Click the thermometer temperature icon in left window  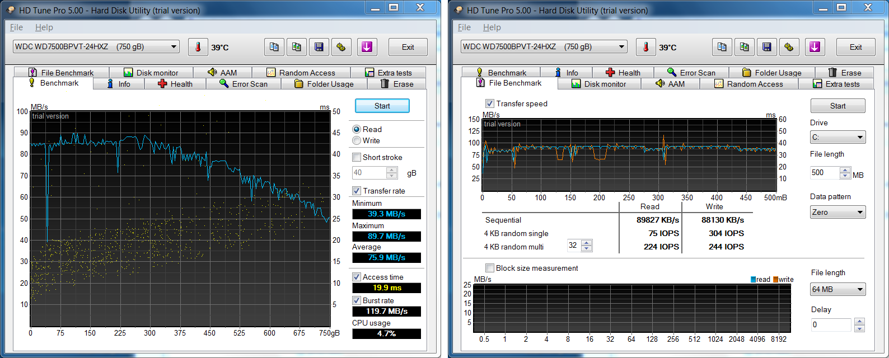[198, 47]
